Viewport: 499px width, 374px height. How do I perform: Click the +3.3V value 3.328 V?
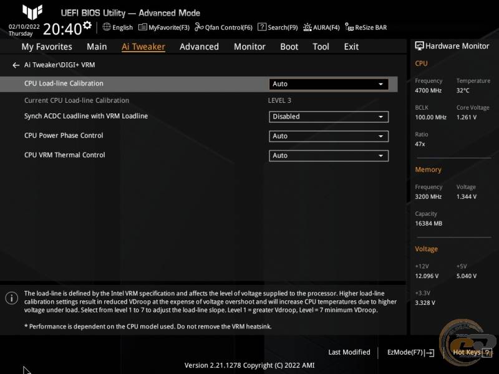425,303
